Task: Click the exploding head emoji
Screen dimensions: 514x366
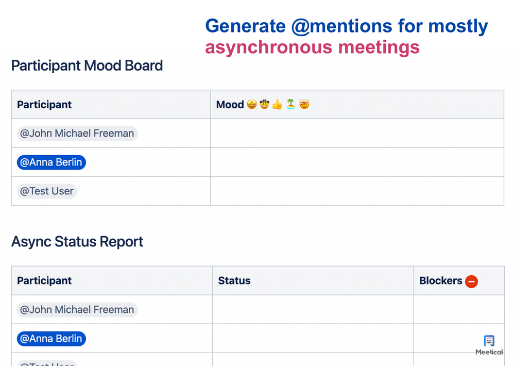Action: (x=304, y=105)
